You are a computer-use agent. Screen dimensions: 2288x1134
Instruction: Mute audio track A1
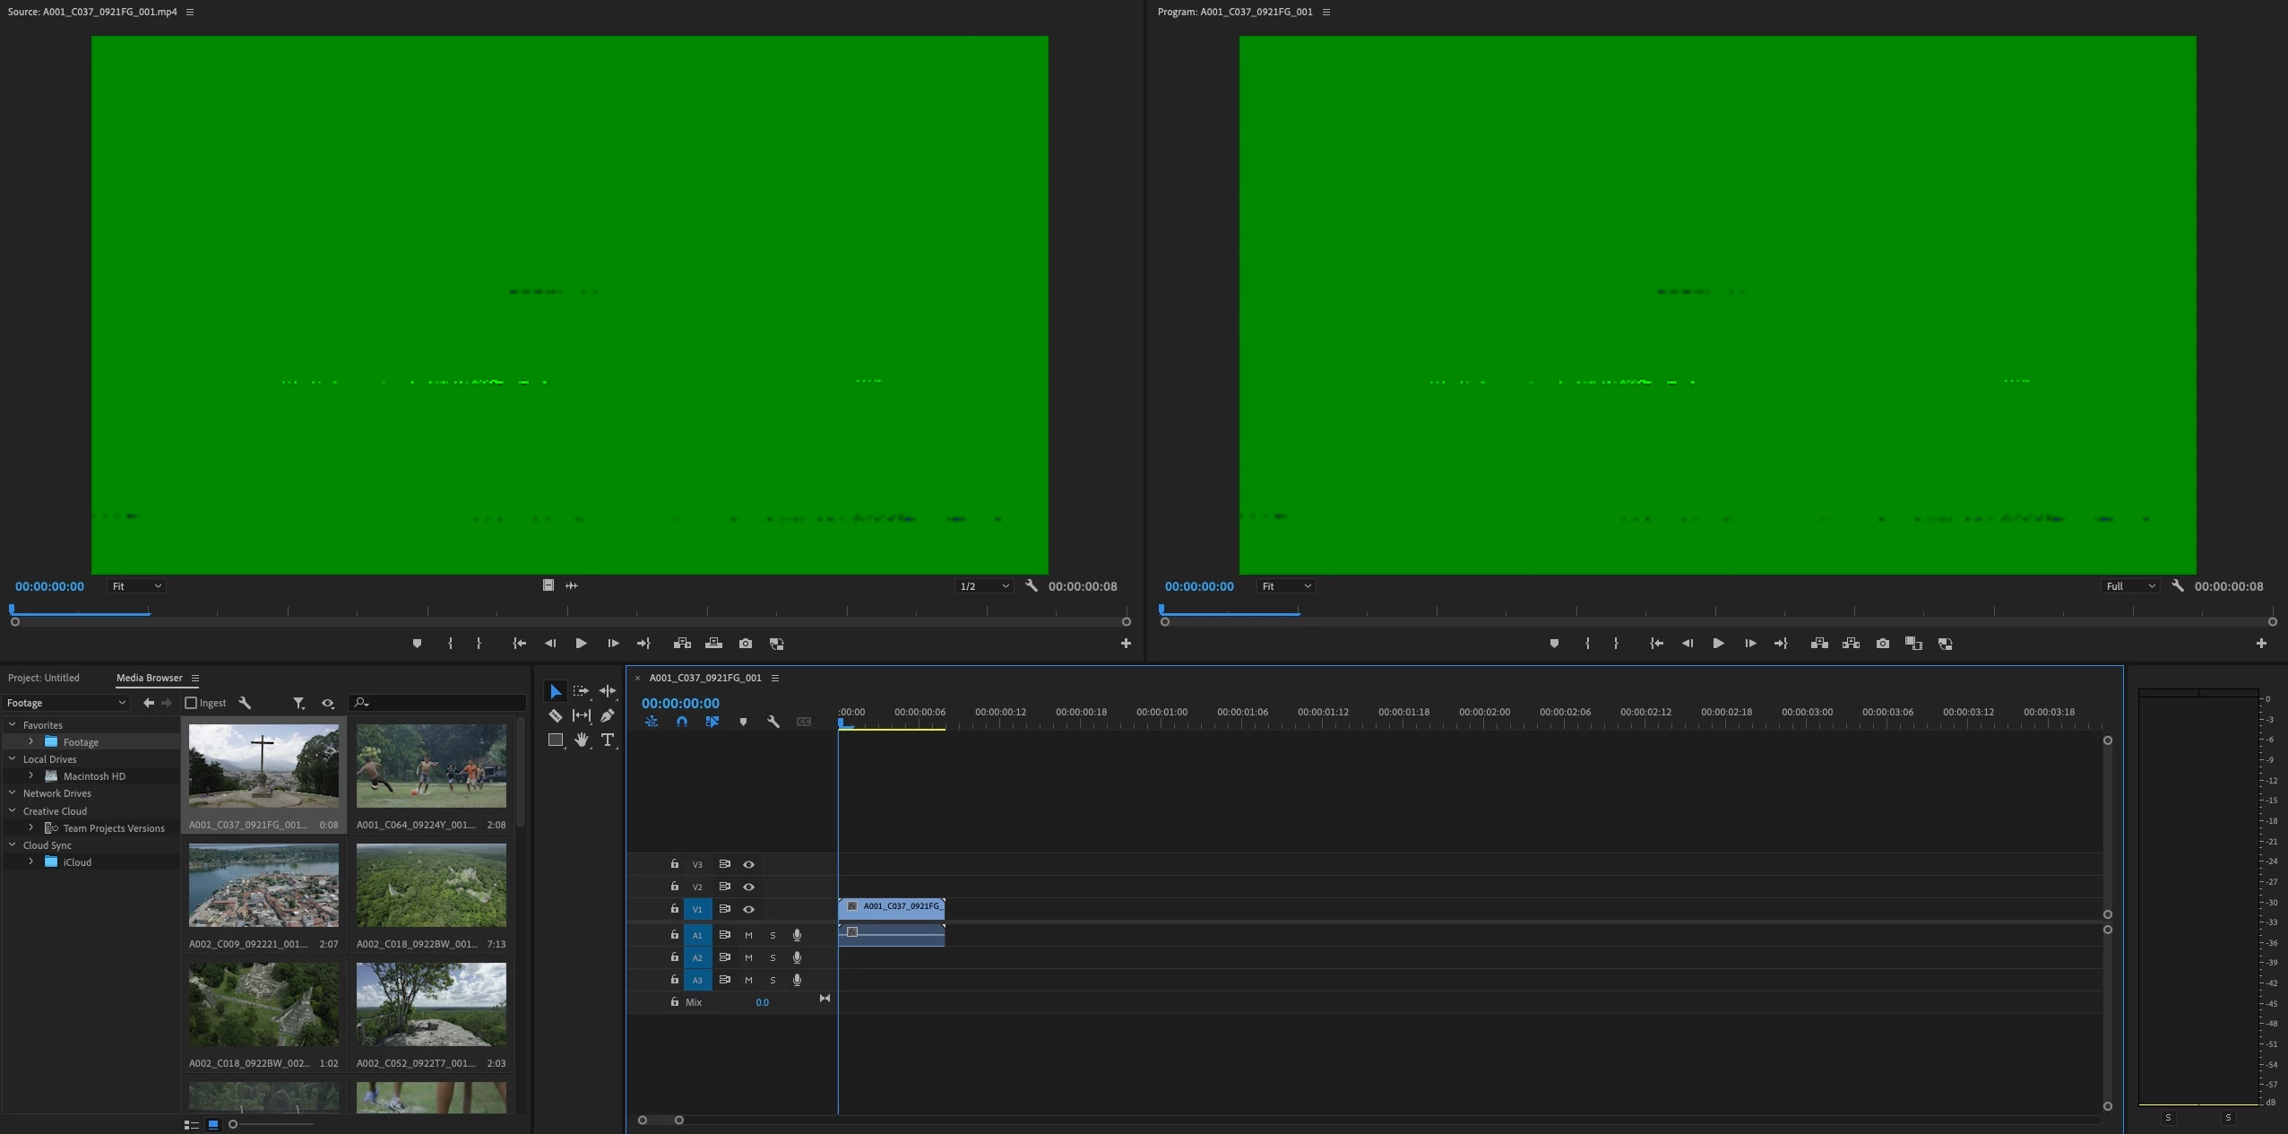[x=748, y=935]
